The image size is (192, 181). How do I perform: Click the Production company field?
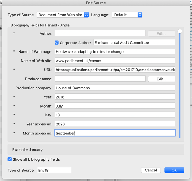115,88
